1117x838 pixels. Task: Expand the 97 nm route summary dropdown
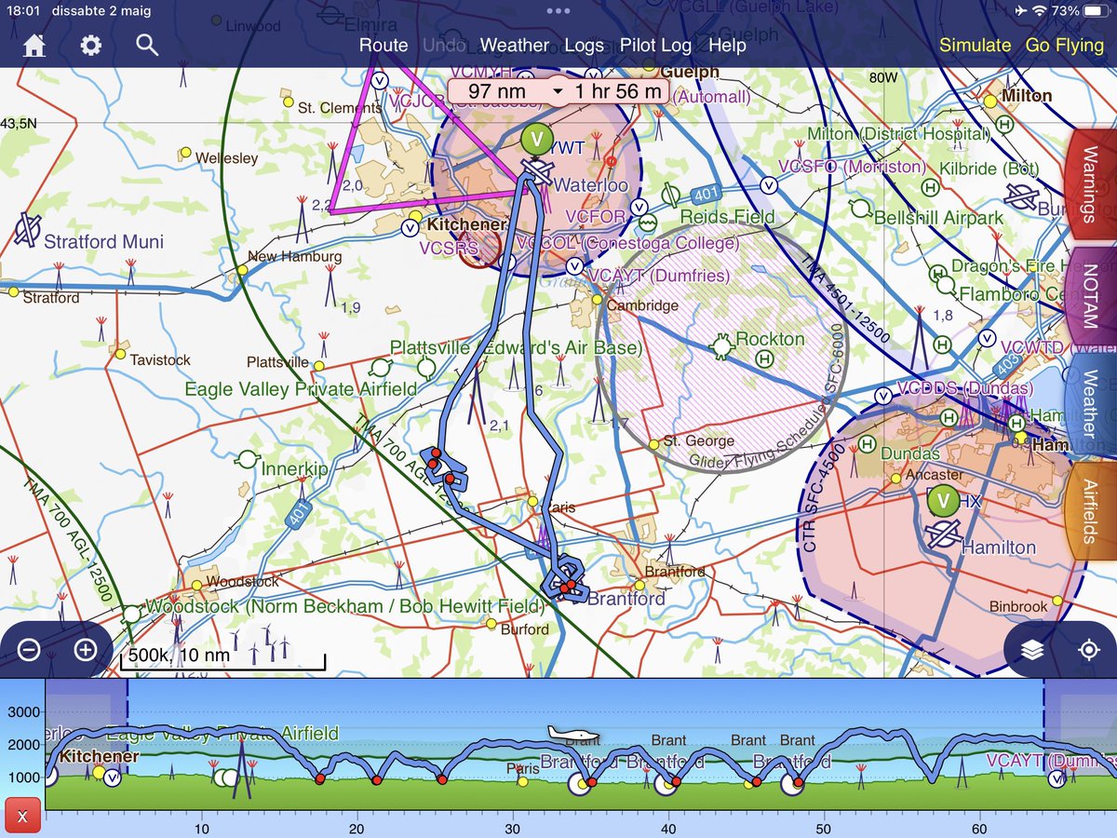pos(558,91)
